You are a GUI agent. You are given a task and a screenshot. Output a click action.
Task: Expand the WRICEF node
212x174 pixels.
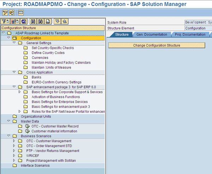14,156
